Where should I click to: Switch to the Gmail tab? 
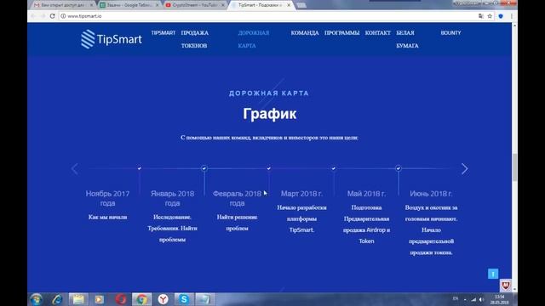[63, 5]
